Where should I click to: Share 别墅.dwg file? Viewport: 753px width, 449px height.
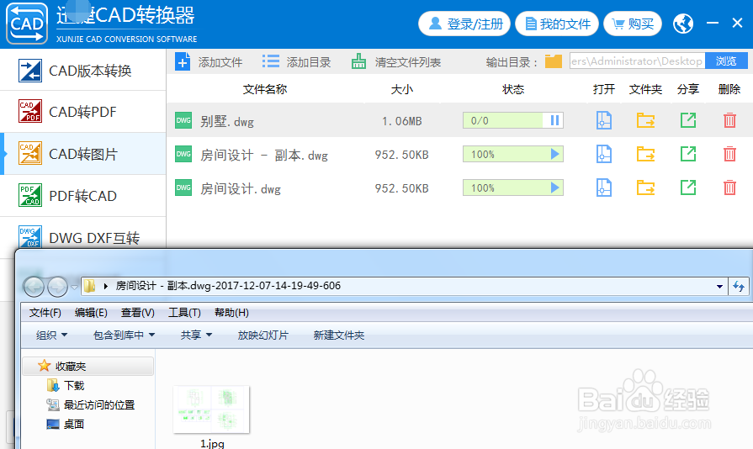coord(688,120)
